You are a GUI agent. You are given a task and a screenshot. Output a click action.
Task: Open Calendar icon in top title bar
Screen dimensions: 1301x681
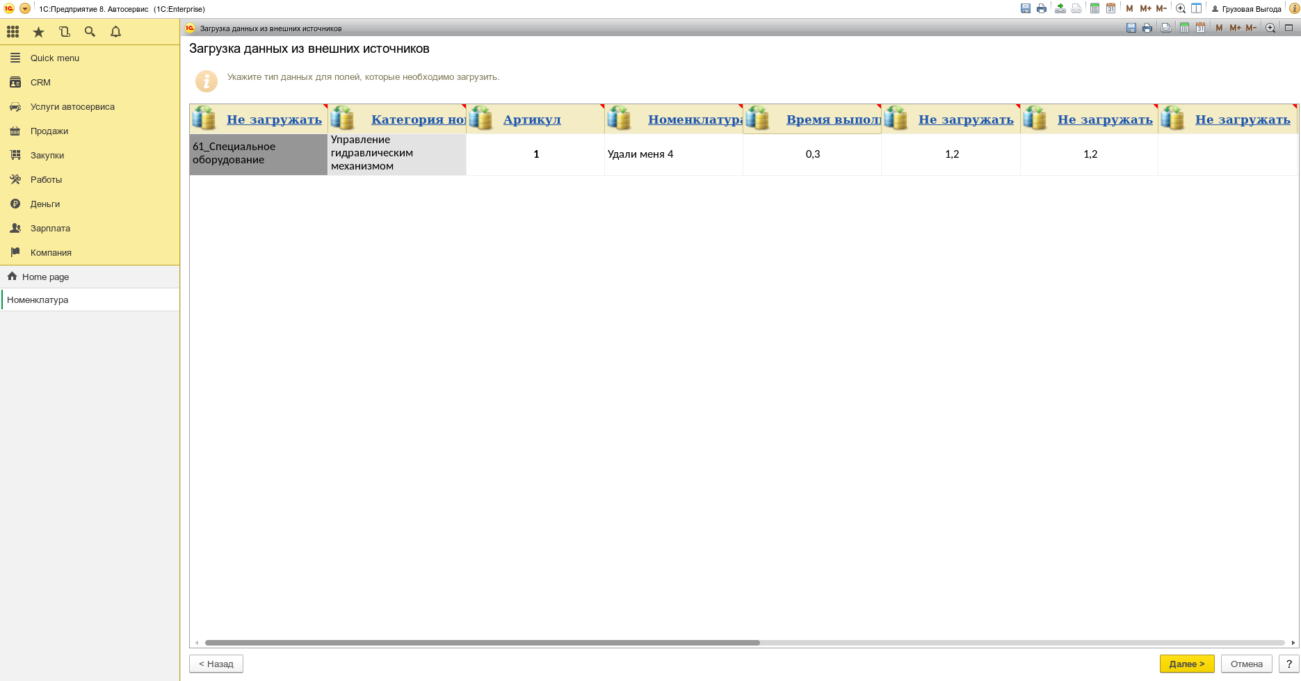(1111, 9)
